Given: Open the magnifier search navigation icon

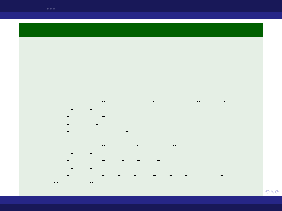Looking at the screenshot, I should click(272, 192).
